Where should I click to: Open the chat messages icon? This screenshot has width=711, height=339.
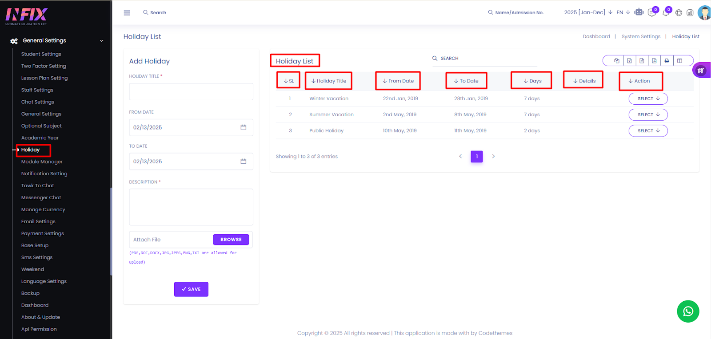[652, 12]
